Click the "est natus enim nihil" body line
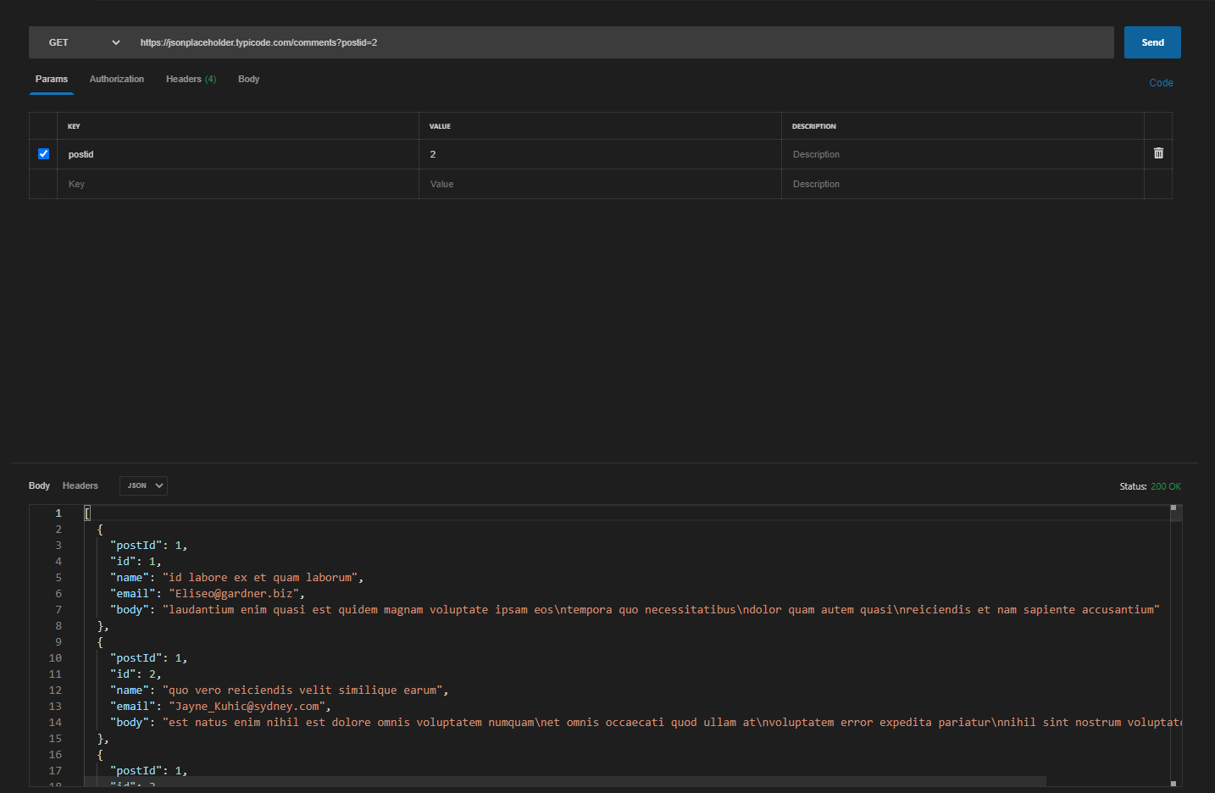Image resolution: width=1215 pixels, height=793 pixels. coord(646,723)
